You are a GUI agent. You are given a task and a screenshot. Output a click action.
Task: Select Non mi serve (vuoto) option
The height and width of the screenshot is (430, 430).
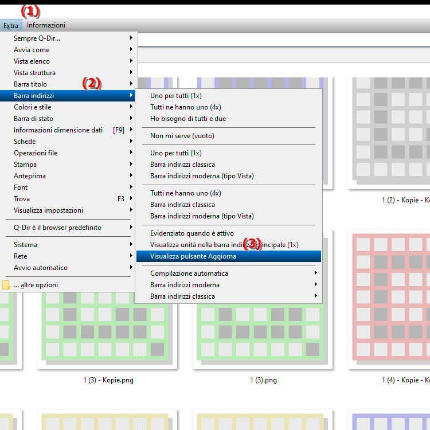point(229,136)
